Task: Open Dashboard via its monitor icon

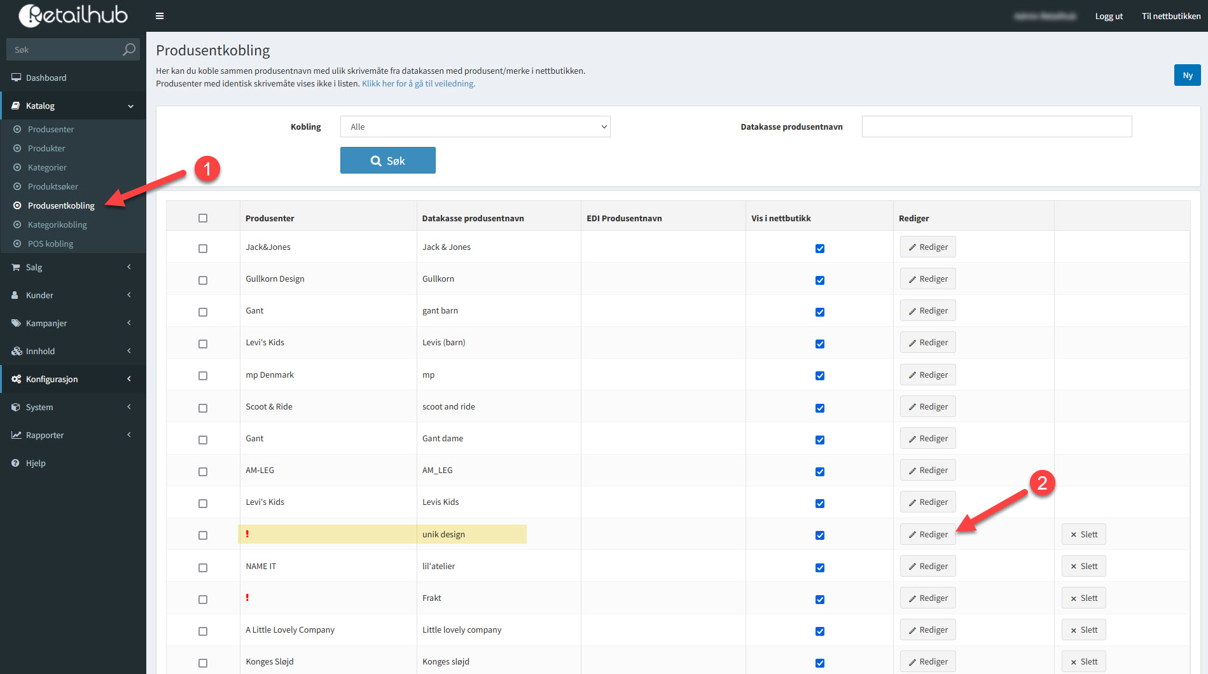Action: (x=16, y=78)
